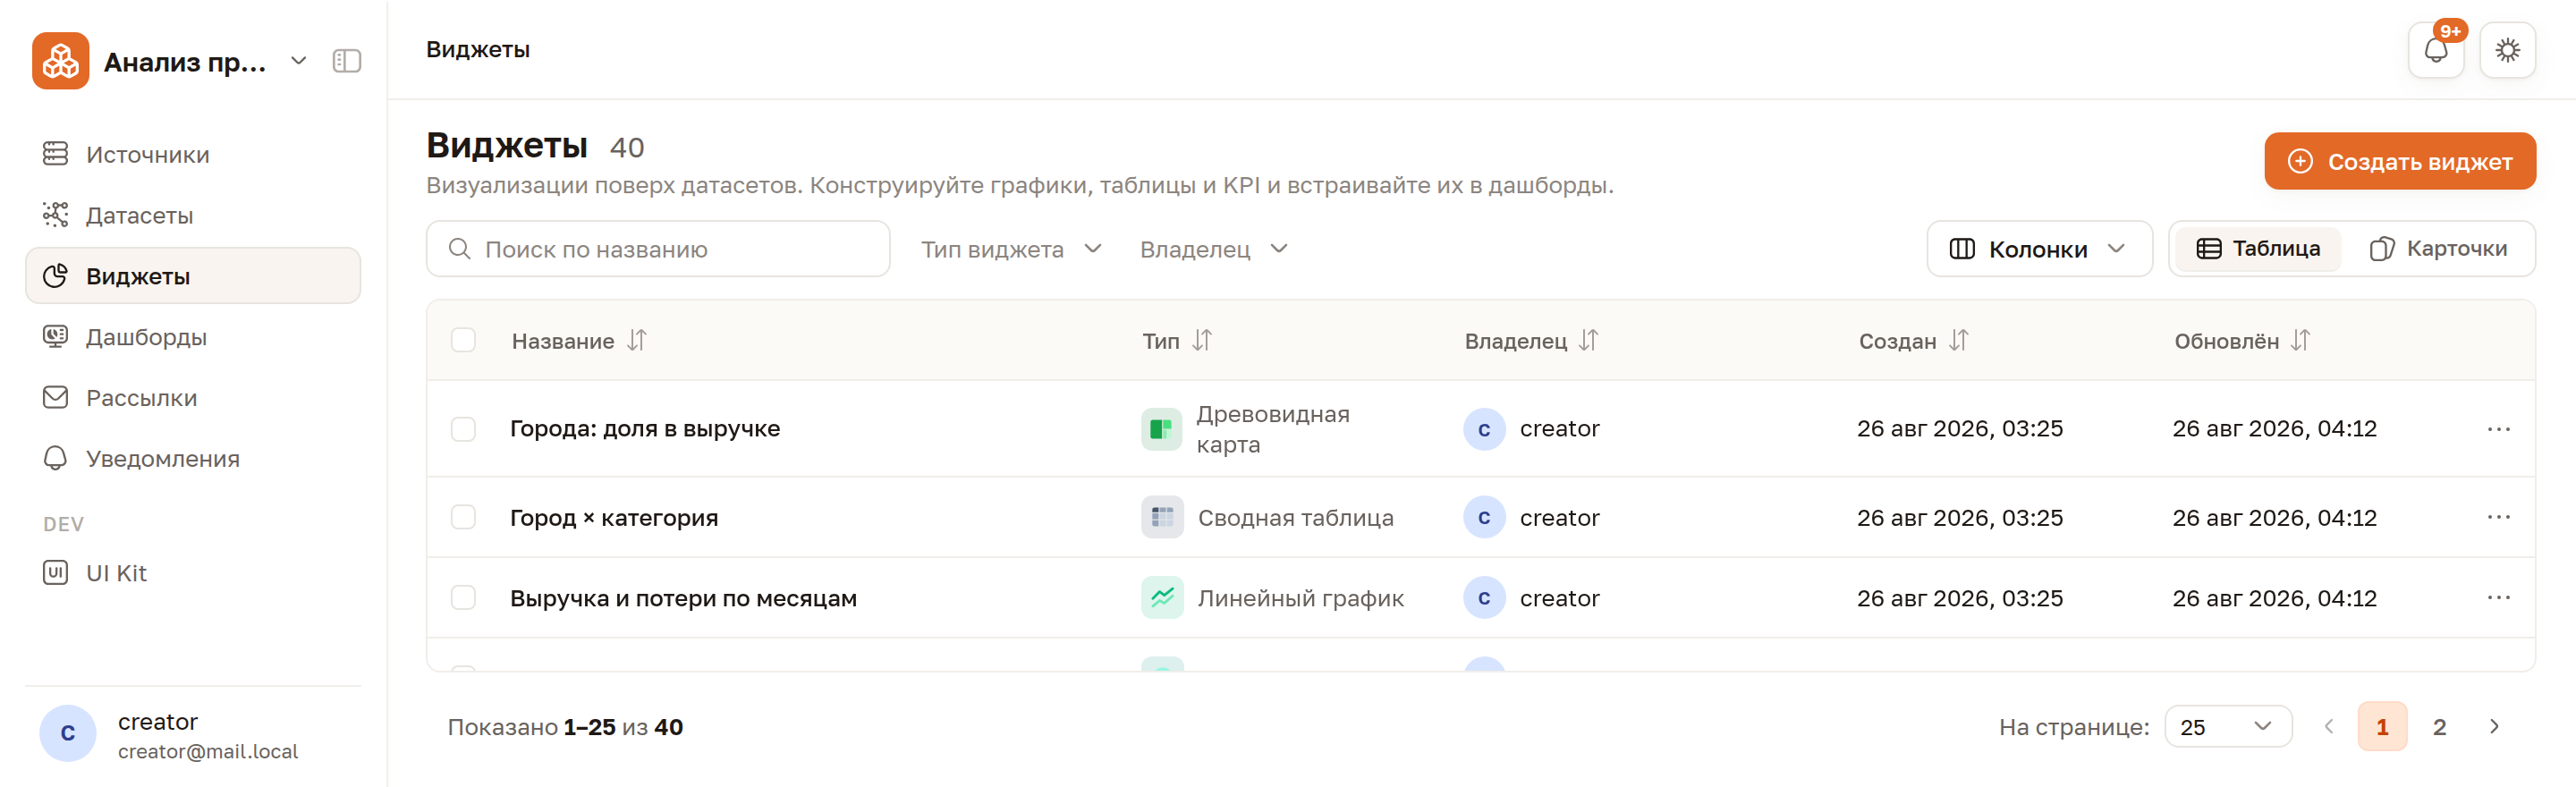This screenshot has width=2576, height=787.
Task: Click the pivot table type icon
Action: (x=1162, y=517)
